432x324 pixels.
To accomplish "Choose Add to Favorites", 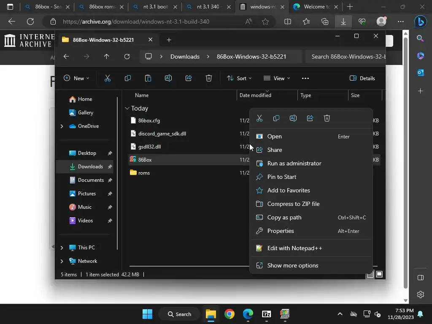I will (x=311, y=190).
